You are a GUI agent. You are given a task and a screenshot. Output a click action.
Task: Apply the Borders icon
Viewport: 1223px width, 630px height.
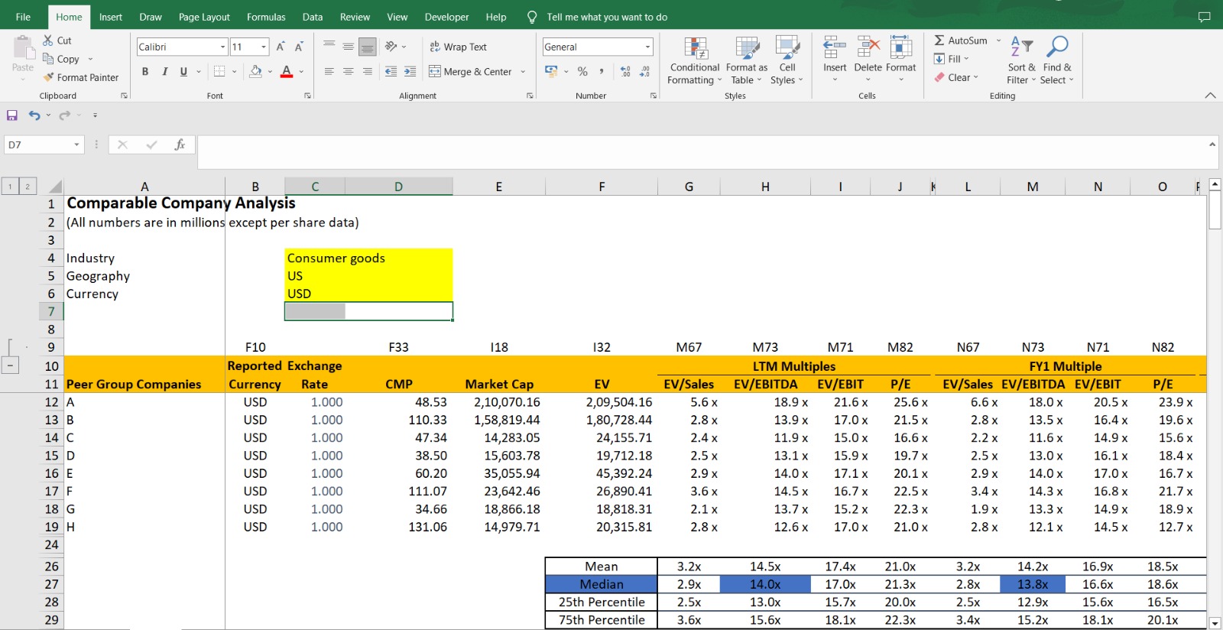[219, 71]
